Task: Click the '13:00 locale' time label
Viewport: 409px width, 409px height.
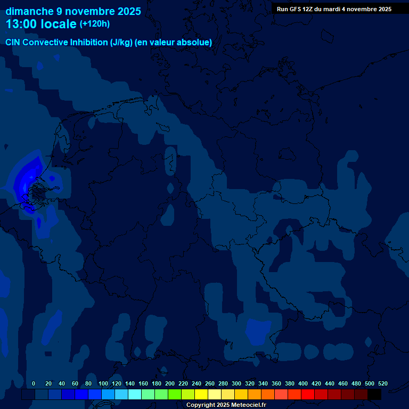Action: pos(41,24)
